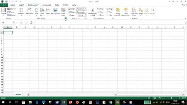Image resolution: width=187 pixels, height=105 pixels.
Task: Expand the formula bar
Action: (185, 23)
